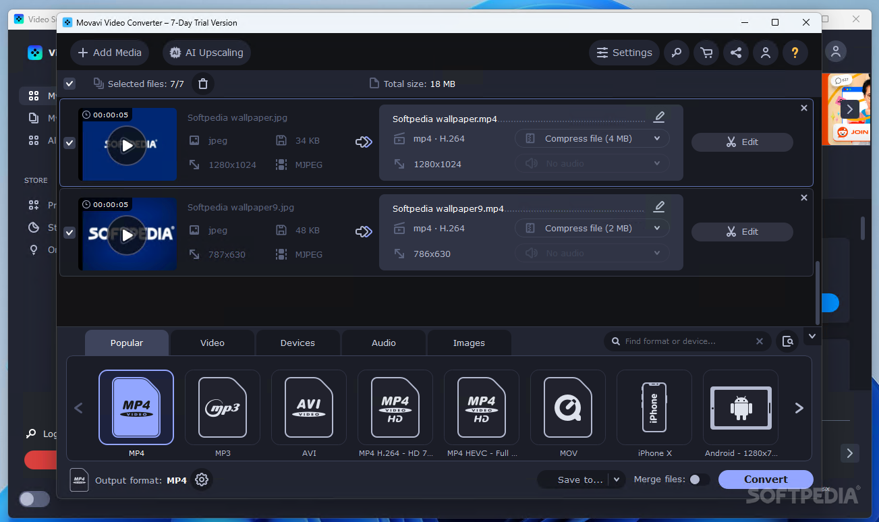Click the 34 KB file size of Softpedia wallpaper.jpg

click(x=308, y=140)
